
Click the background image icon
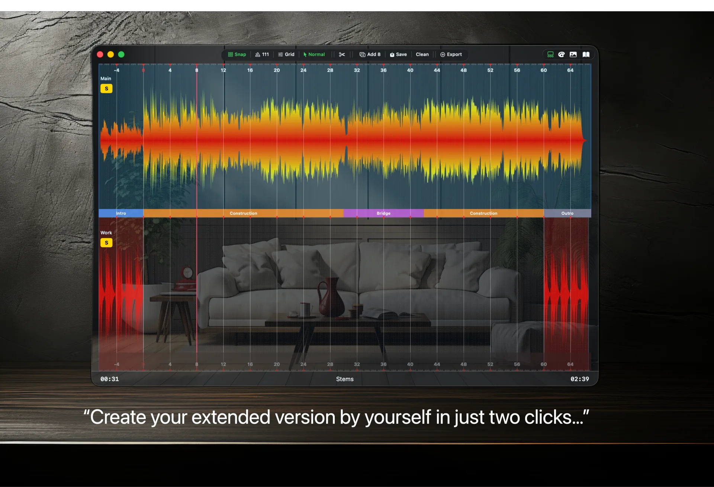click(x=573, y=54)
